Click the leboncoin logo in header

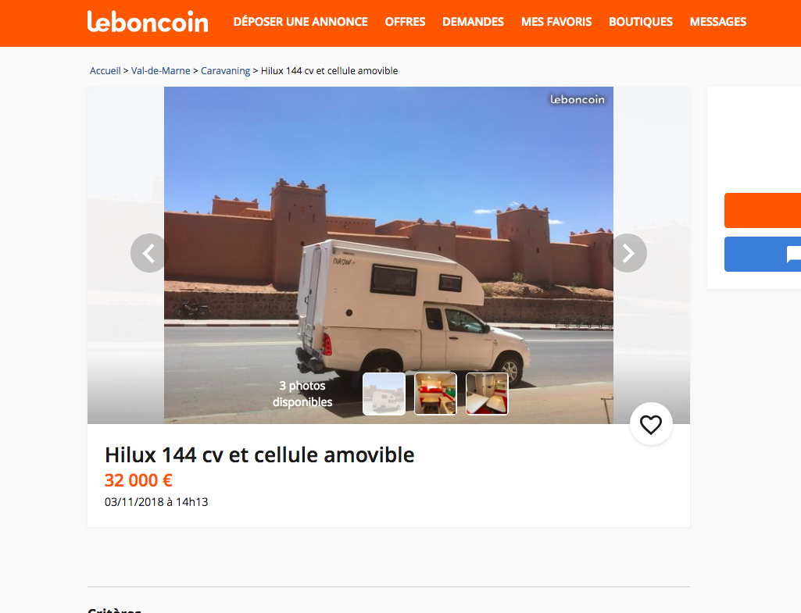pyautogui.click(x=148, y=21)
